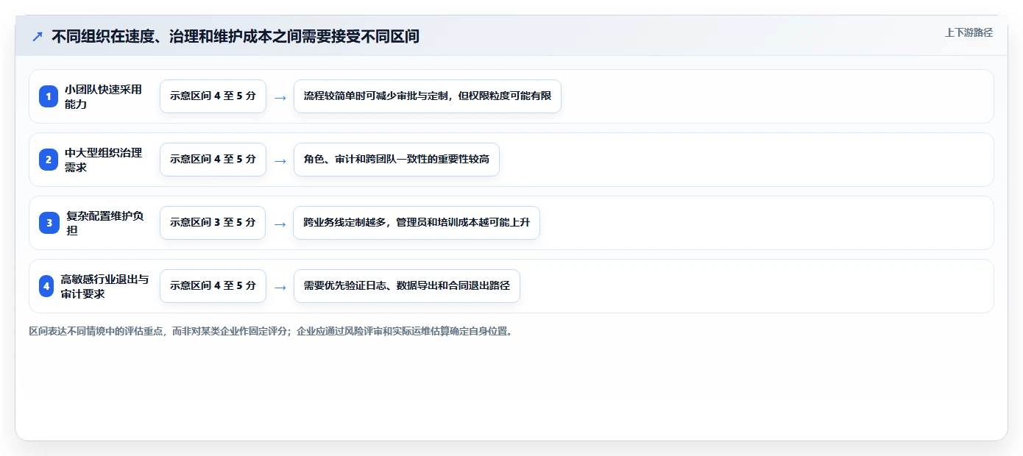Screen dimensions: 1023x456
Task: Click the arrow in the 小团队快速采用能力 row
Action: click(280, 97)
